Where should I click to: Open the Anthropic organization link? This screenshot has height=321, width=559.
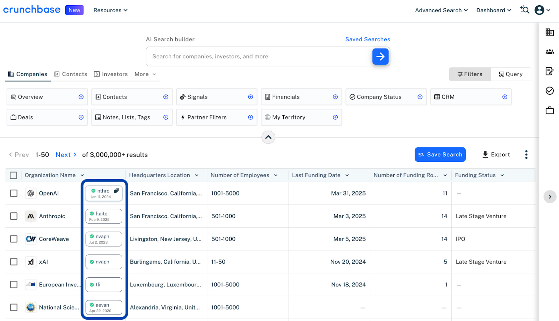click(x=52, y=216)
